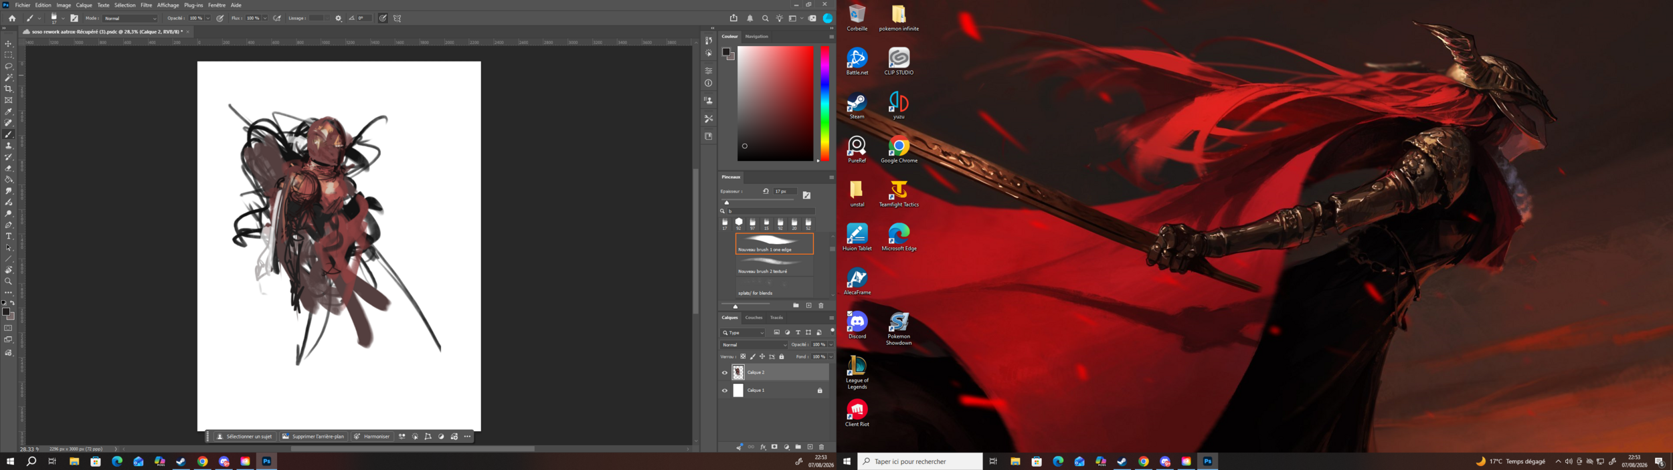Select the Eraser tool
This screenshot has height=470, width=1673.
[9, 168]
